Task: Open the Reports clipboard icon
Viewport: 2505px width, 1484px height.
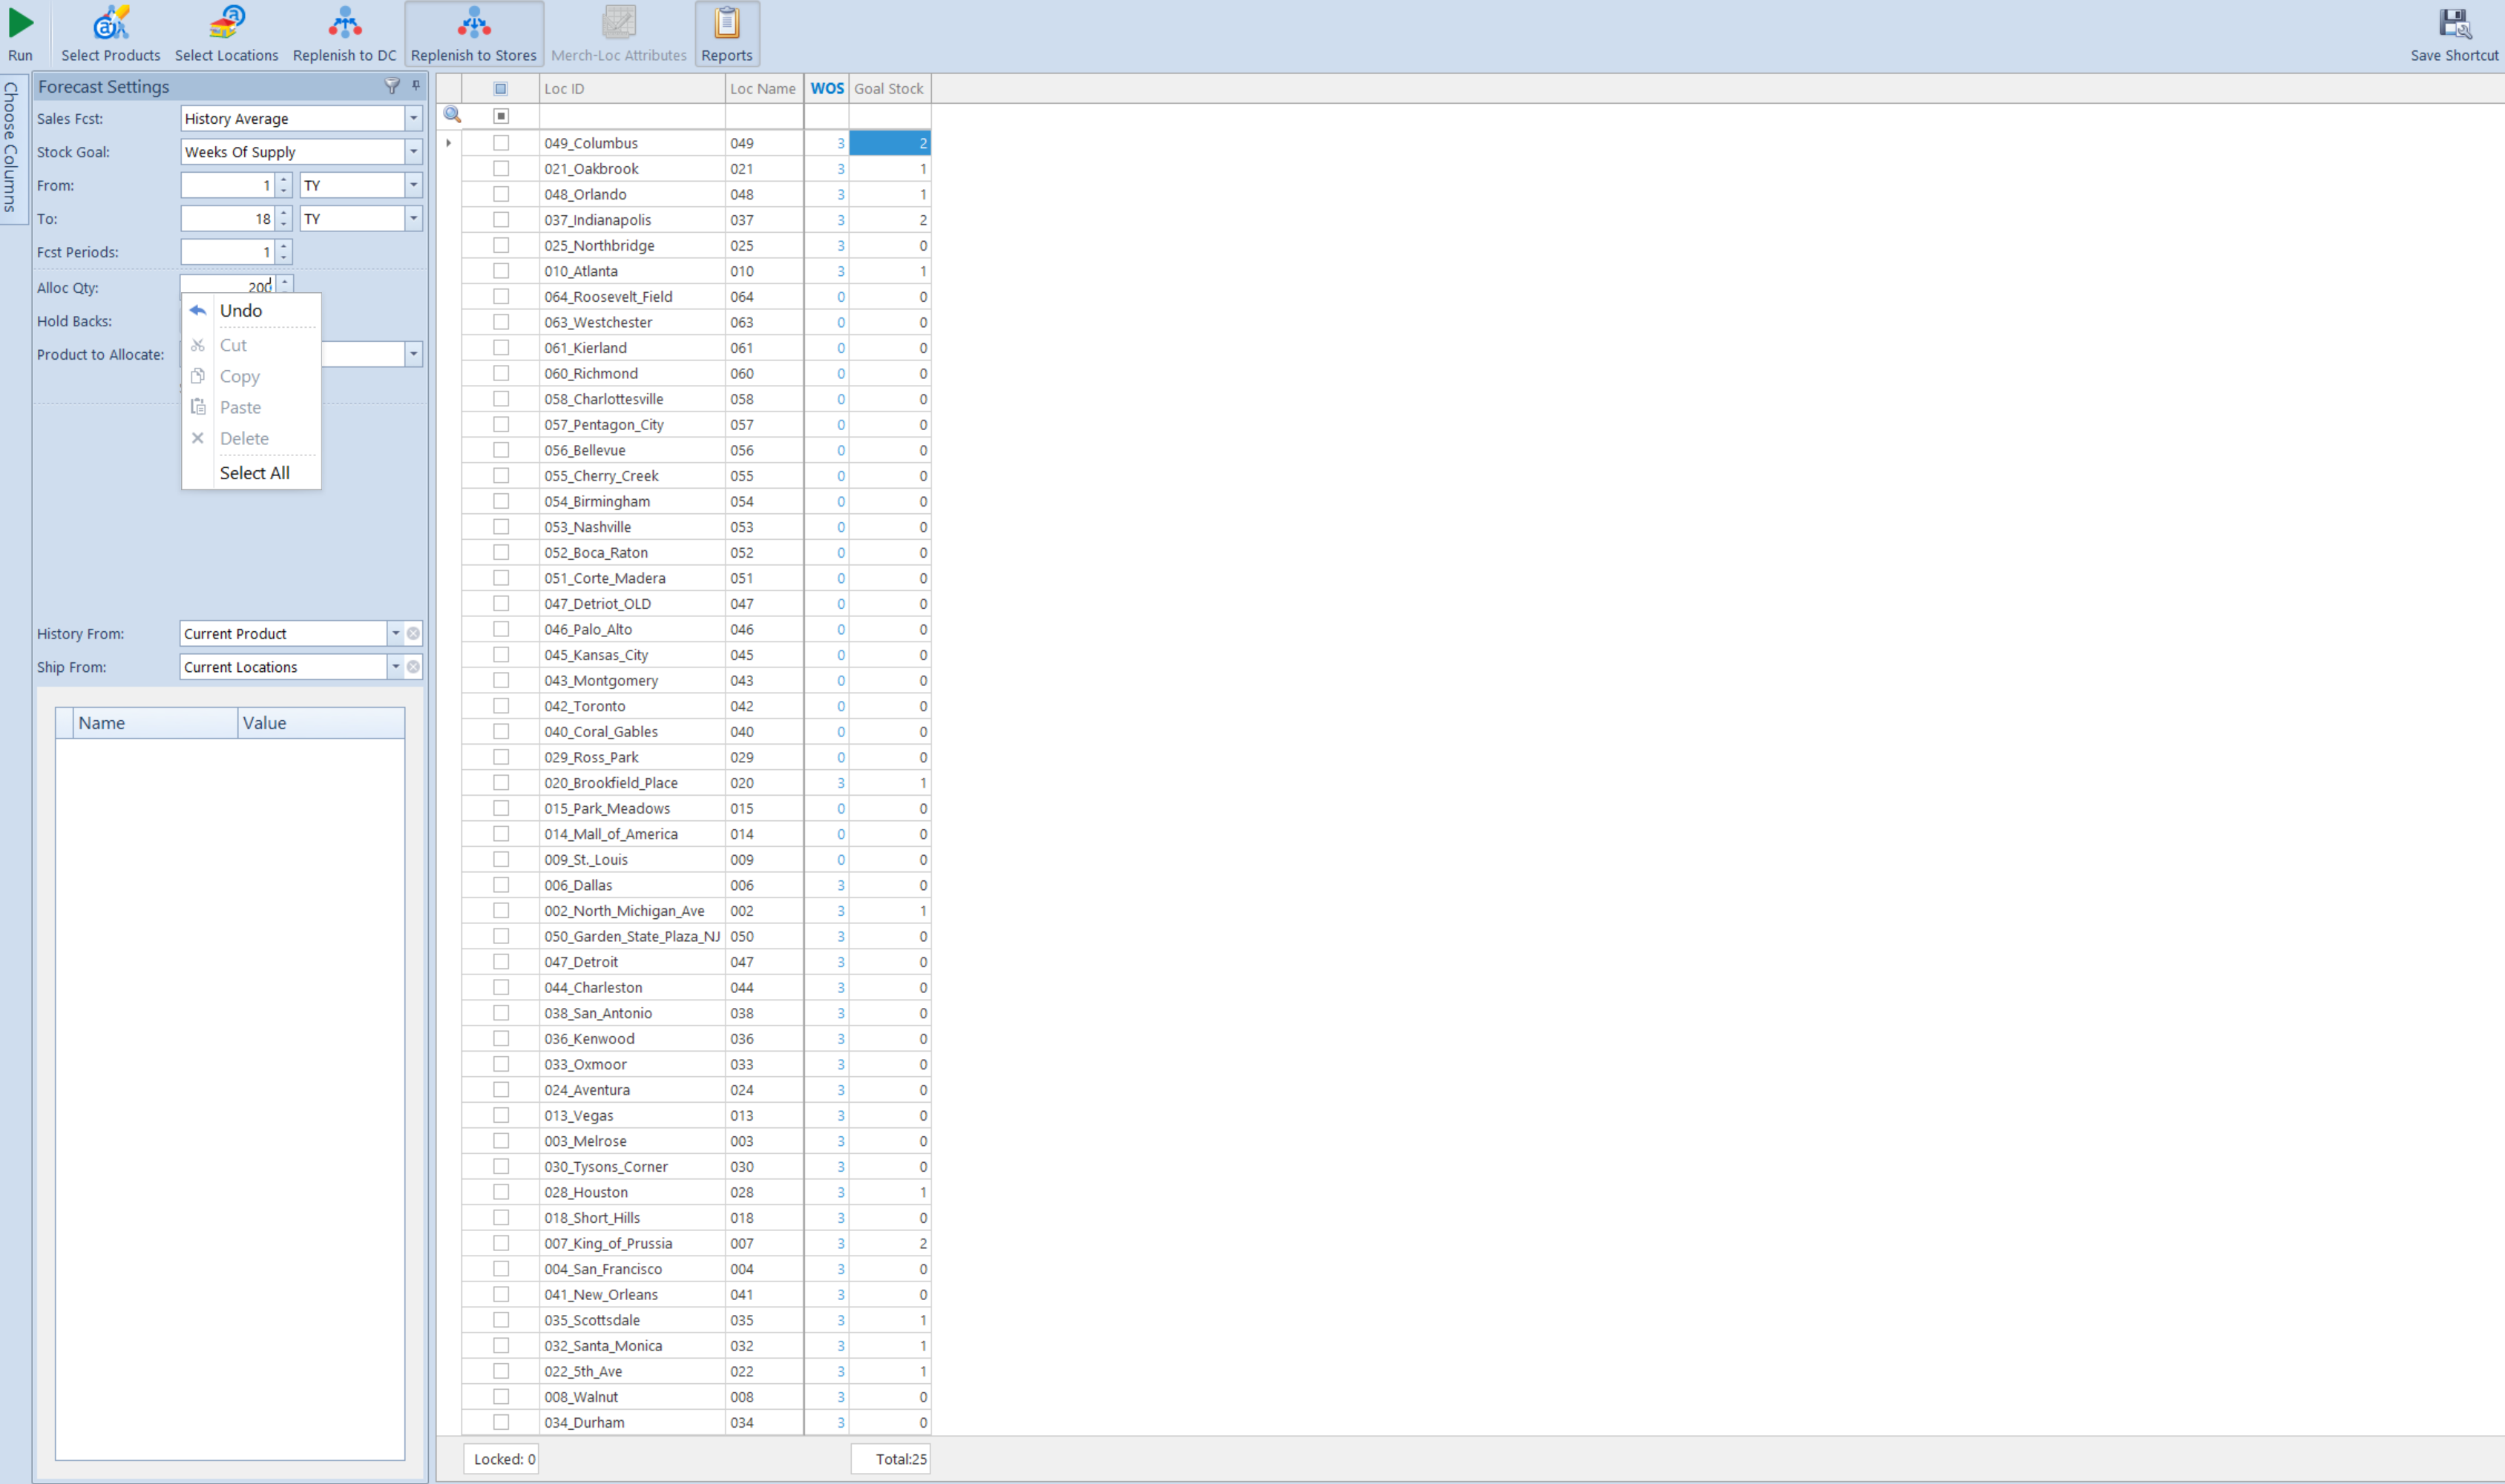Action: coord(726,24)
